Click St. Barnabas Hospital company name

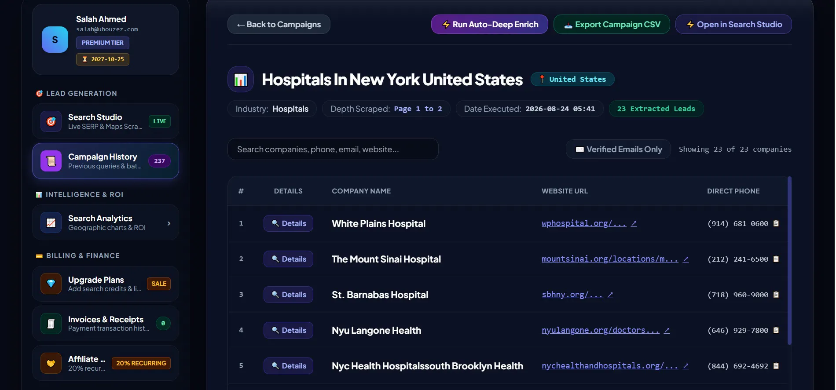tap(380, 295)
